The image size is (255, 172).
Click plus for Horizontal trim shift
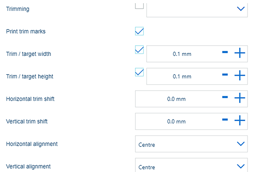click(239, 99)
